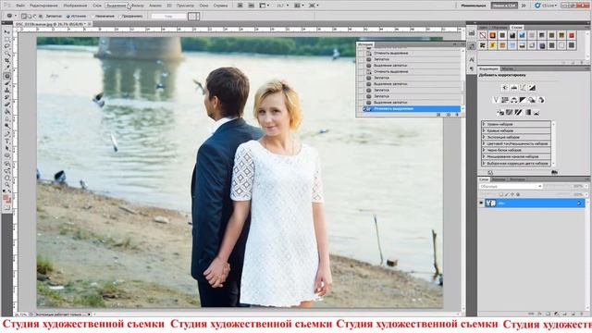Add a Vibrance adjustment
This screenshot has width=592, height=333.
(496, 100)
